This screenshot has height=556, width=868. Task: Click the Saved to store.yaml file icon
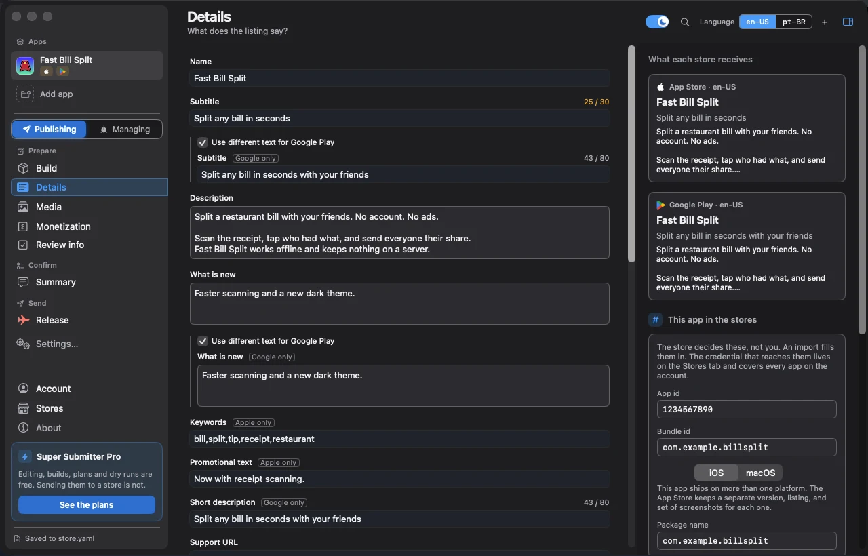(18, 539)
